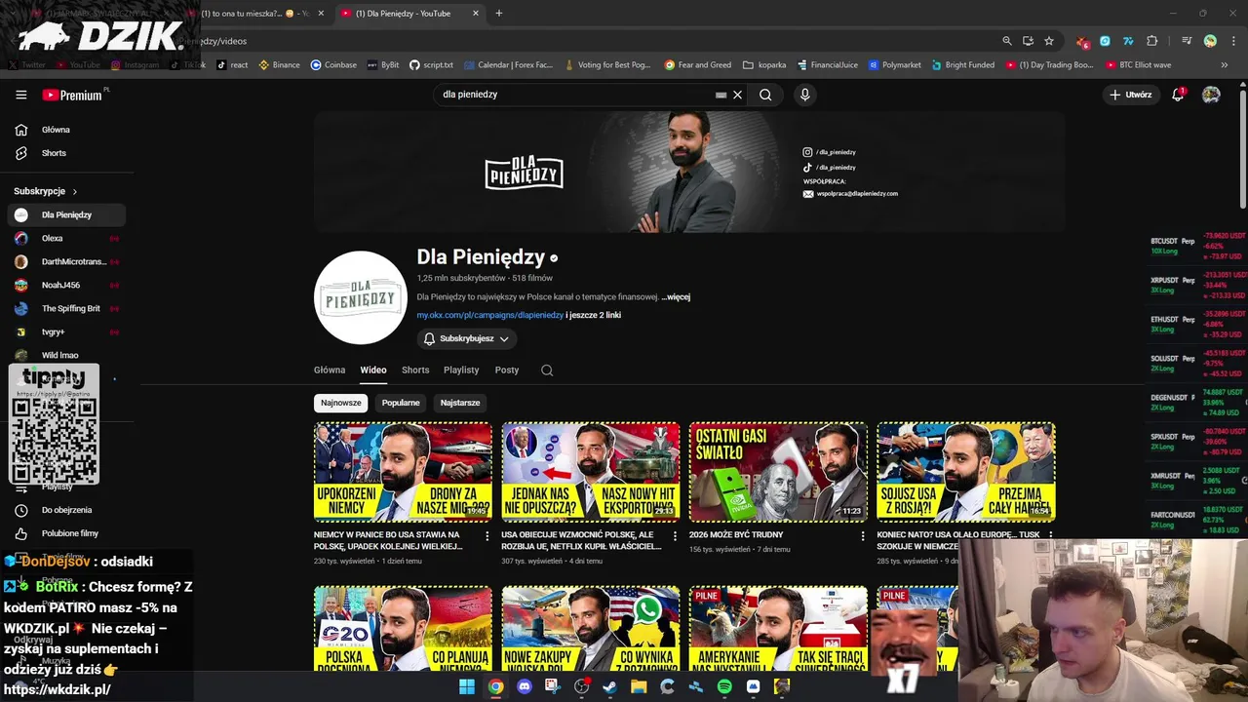Expand the Subskrypcje section chevron

(74, 191)
